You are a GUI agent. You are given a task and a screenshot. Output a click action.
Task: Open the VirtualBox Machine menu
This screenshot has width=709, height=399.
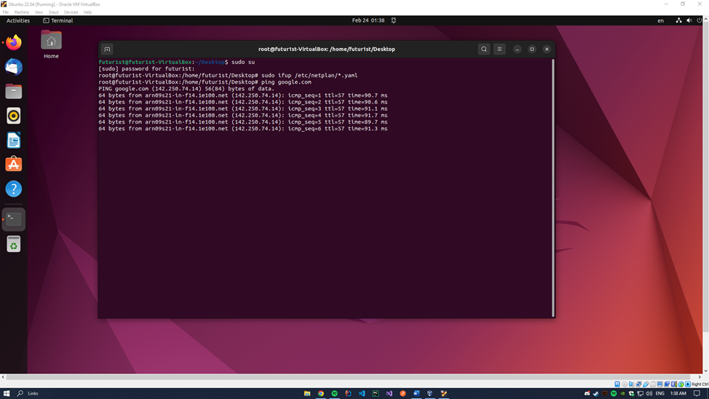[x=21, y=12]
